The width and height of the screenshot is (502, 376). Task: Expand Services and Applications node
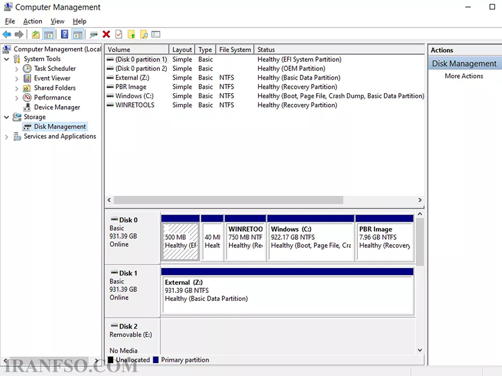click(x=6, y=137)
